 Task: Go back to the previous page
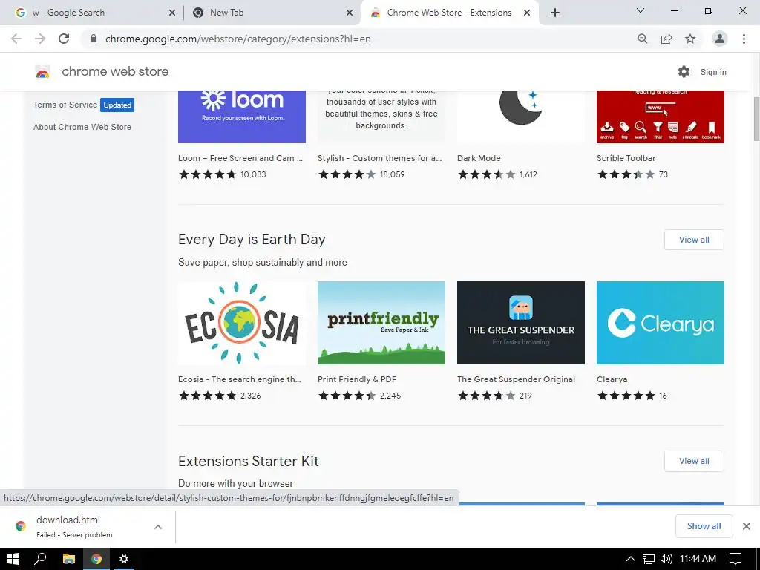click(x=16, y=39)
